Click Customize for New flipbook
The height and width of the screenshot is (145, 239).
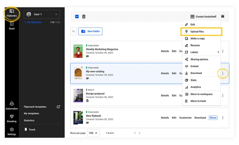(x=185, y=118)
